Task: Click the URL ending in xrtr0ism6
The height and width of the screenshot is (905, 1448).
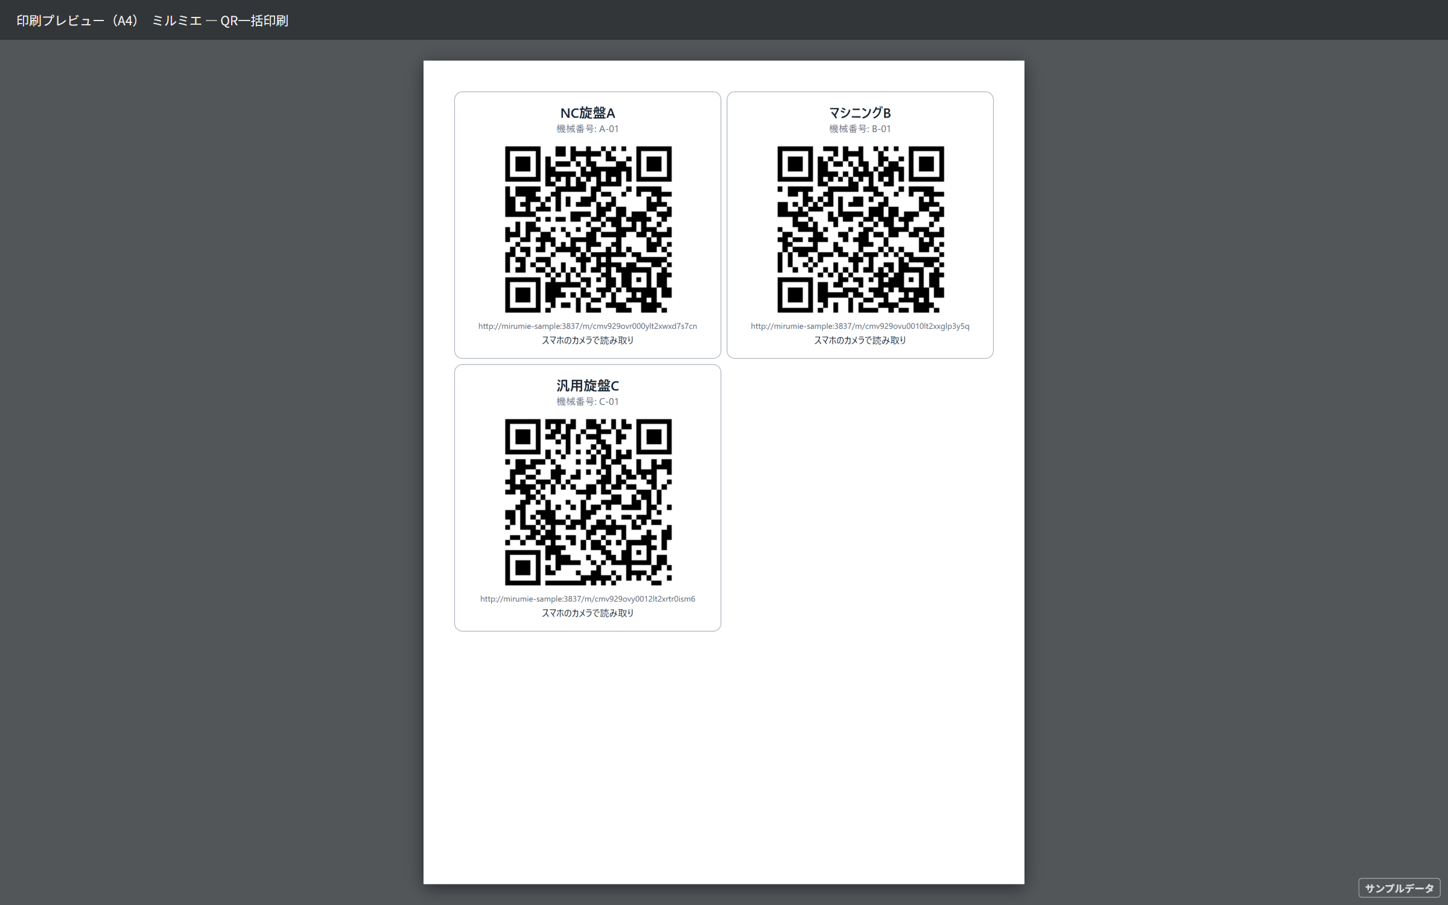Action: tap(588, 599)
